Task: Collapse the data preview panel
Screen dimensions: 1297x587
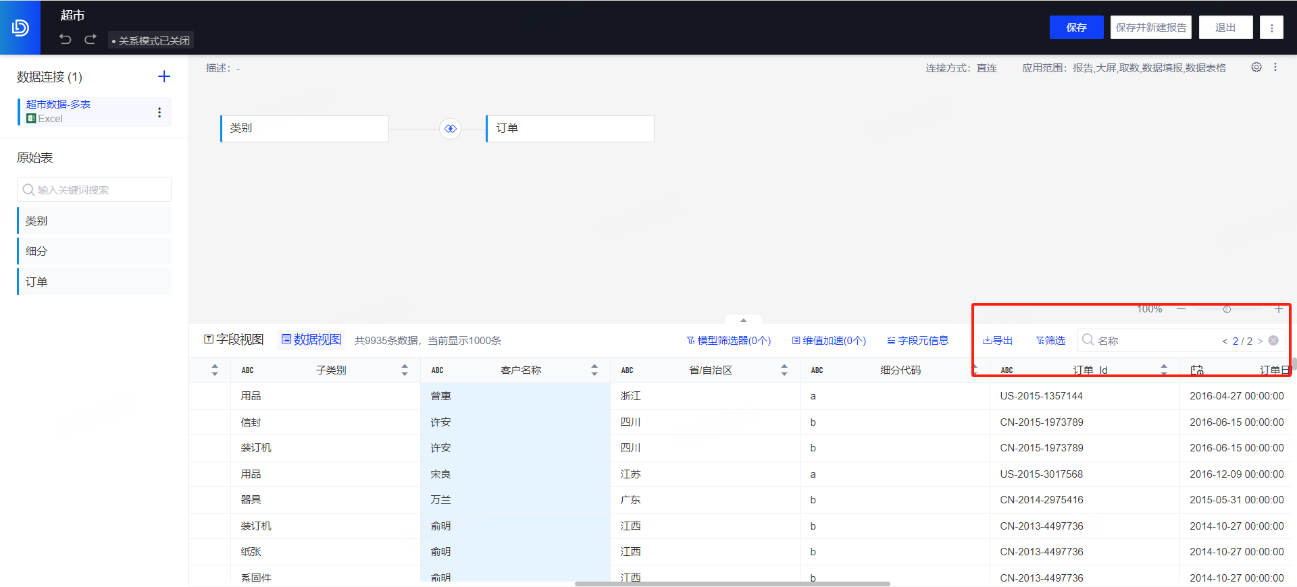Action: point(743,320)
